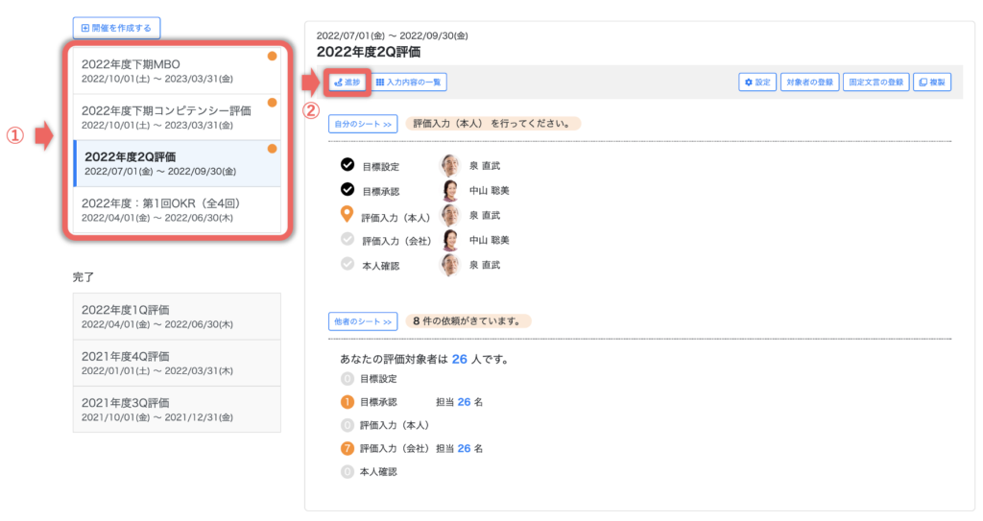This screenshot has height=521, width=983.
Task: Expand 自分のシート >> section
Action: click(363, 124)
